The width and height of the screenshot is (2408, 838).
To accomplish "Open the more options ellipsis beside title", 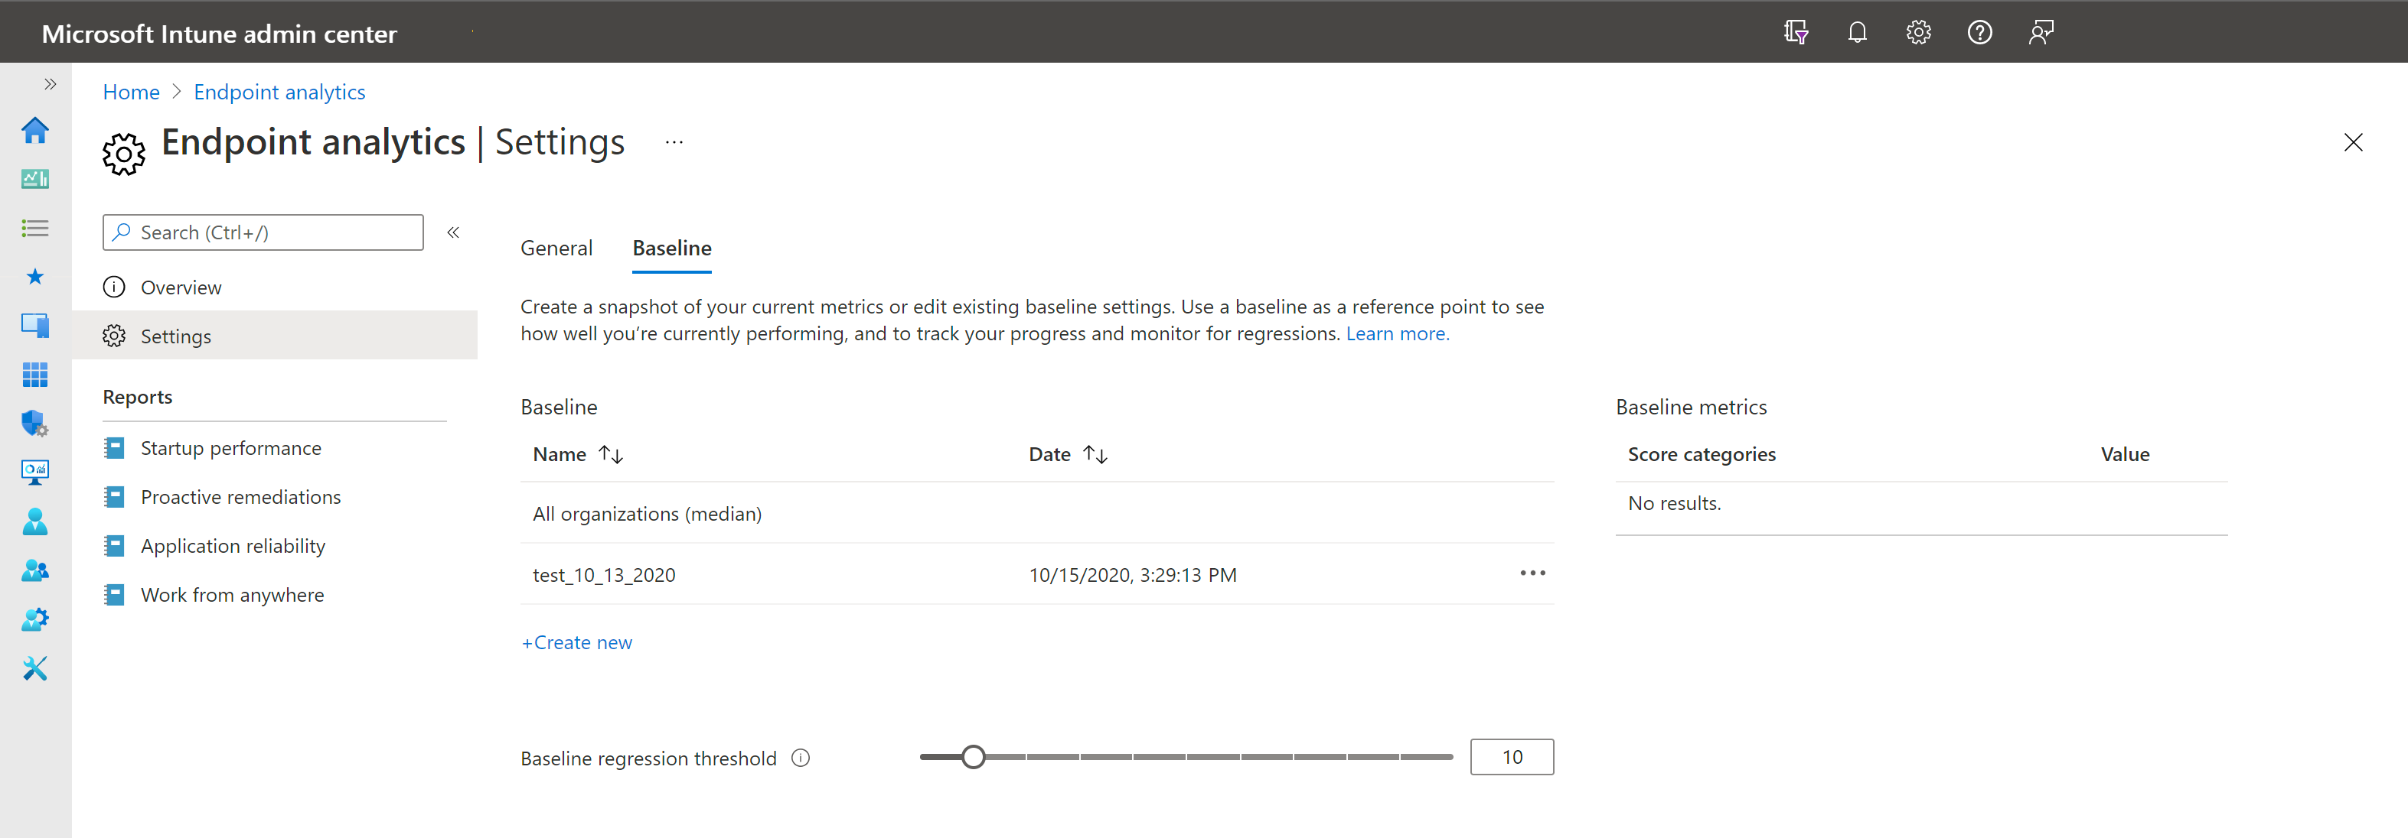I will coord(674,143).
